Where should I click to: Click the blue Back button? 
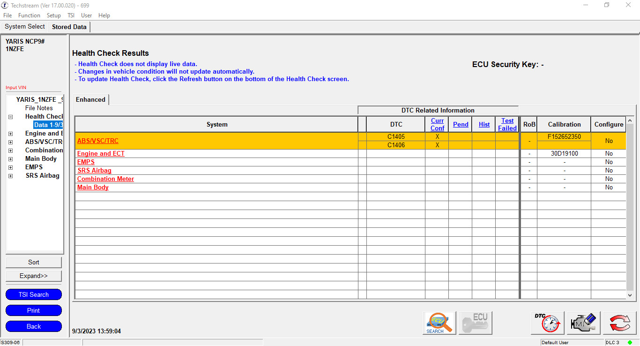(34, 326)
